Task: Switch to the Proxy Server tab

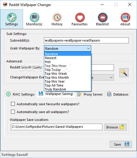Action: click(90, 94)
